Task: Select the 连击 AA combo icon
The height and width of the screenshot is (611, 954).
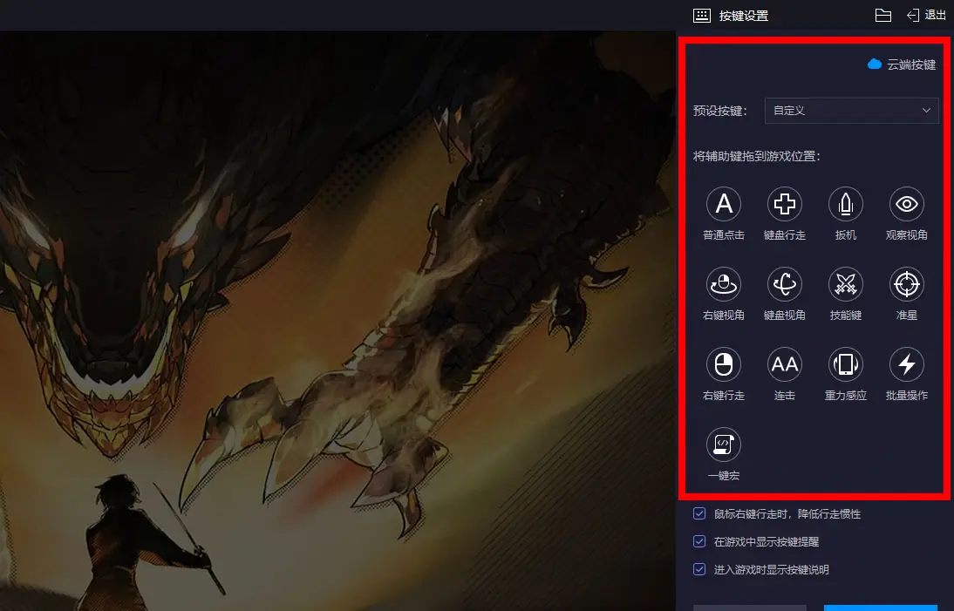Action: click(784, 364)
